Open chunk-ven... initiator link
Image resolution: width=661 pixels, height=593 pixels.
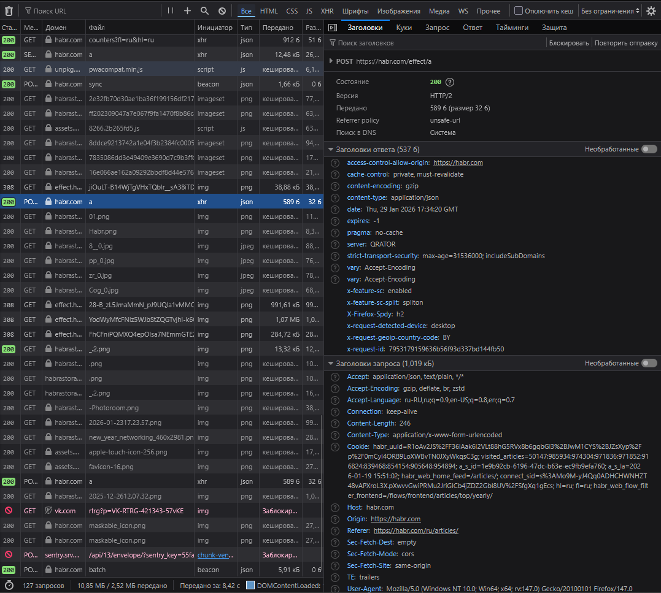215,555
